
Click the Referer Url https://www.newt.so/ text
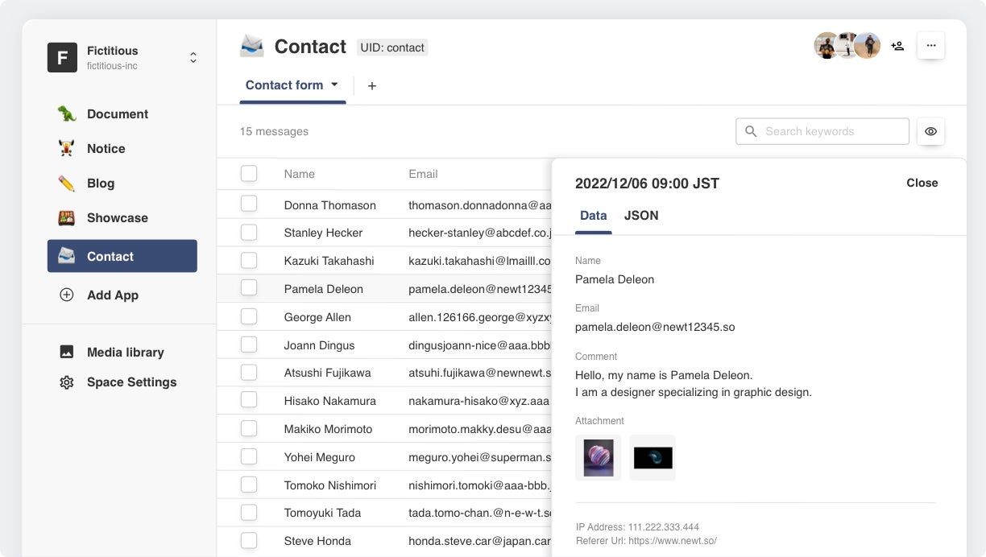(x=646, y=541)
